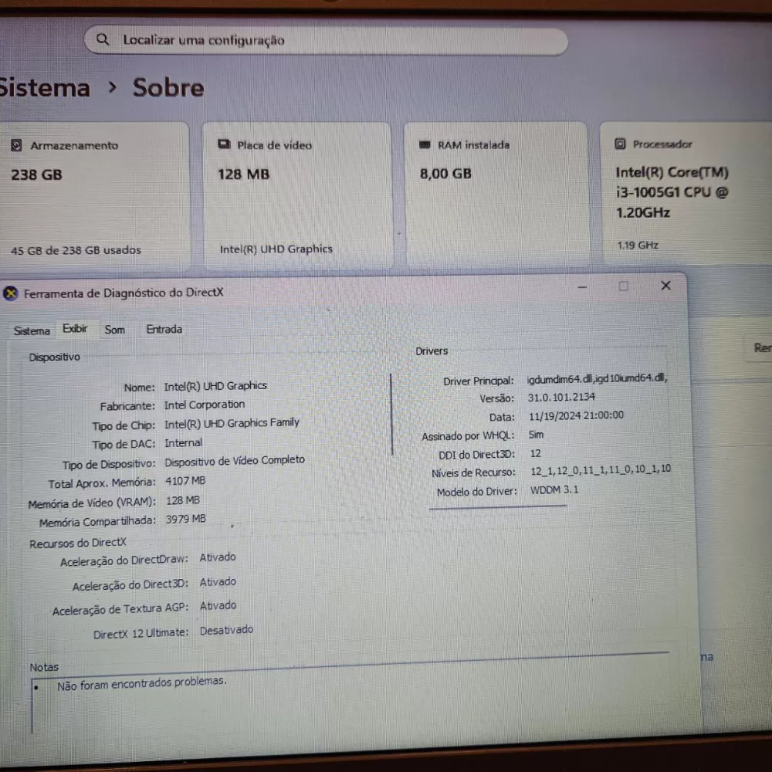Click "Intel(R) UHD Graphics" in the Placa de vídeo card

(x=276, y=249)
